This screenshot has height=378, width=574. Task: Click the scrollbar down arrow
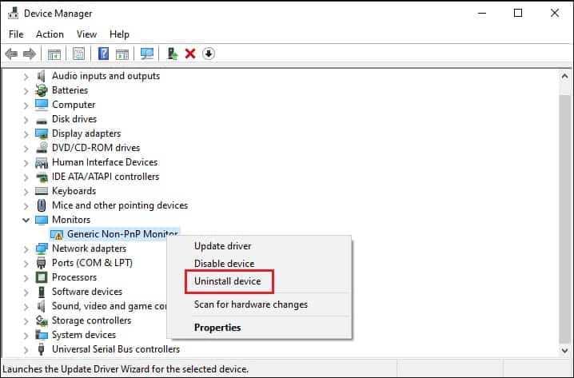(x=564, y=351)
